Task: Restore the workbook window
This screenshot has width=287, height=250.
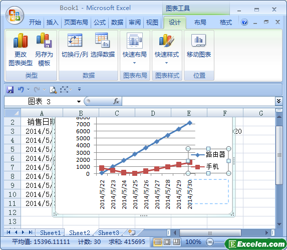Action: pos(266,22)
